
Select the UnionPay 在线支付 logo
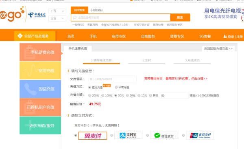pyautogui.click(x=200, y=136)
